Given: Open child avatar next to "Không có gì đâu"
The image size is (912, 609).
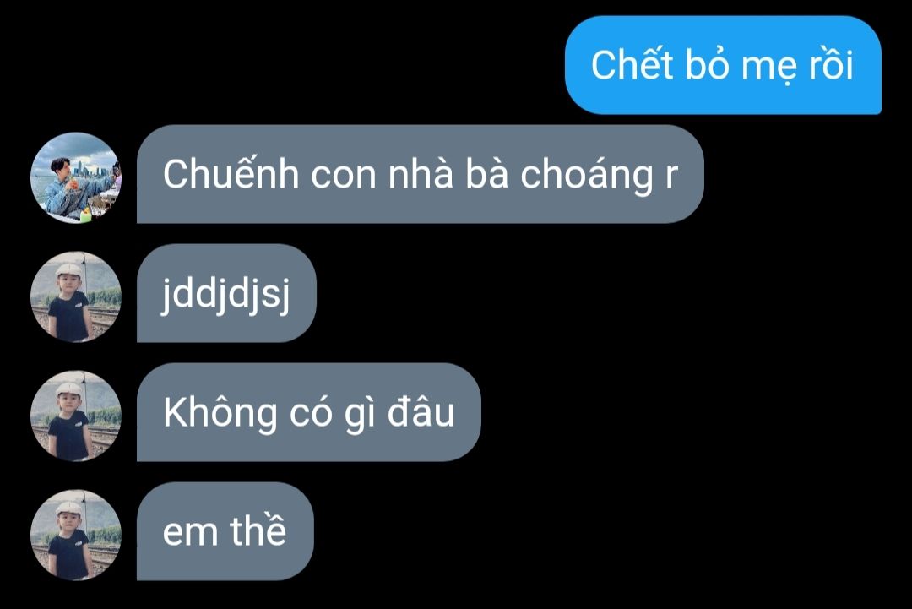Looking at the screenshot, I should (x=76, y=416).
